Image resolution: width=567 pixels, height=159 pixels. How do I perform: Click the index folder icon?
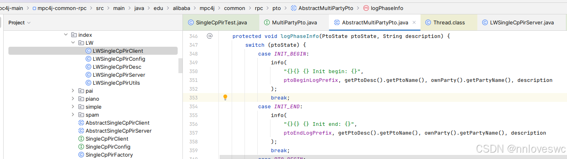74,35
